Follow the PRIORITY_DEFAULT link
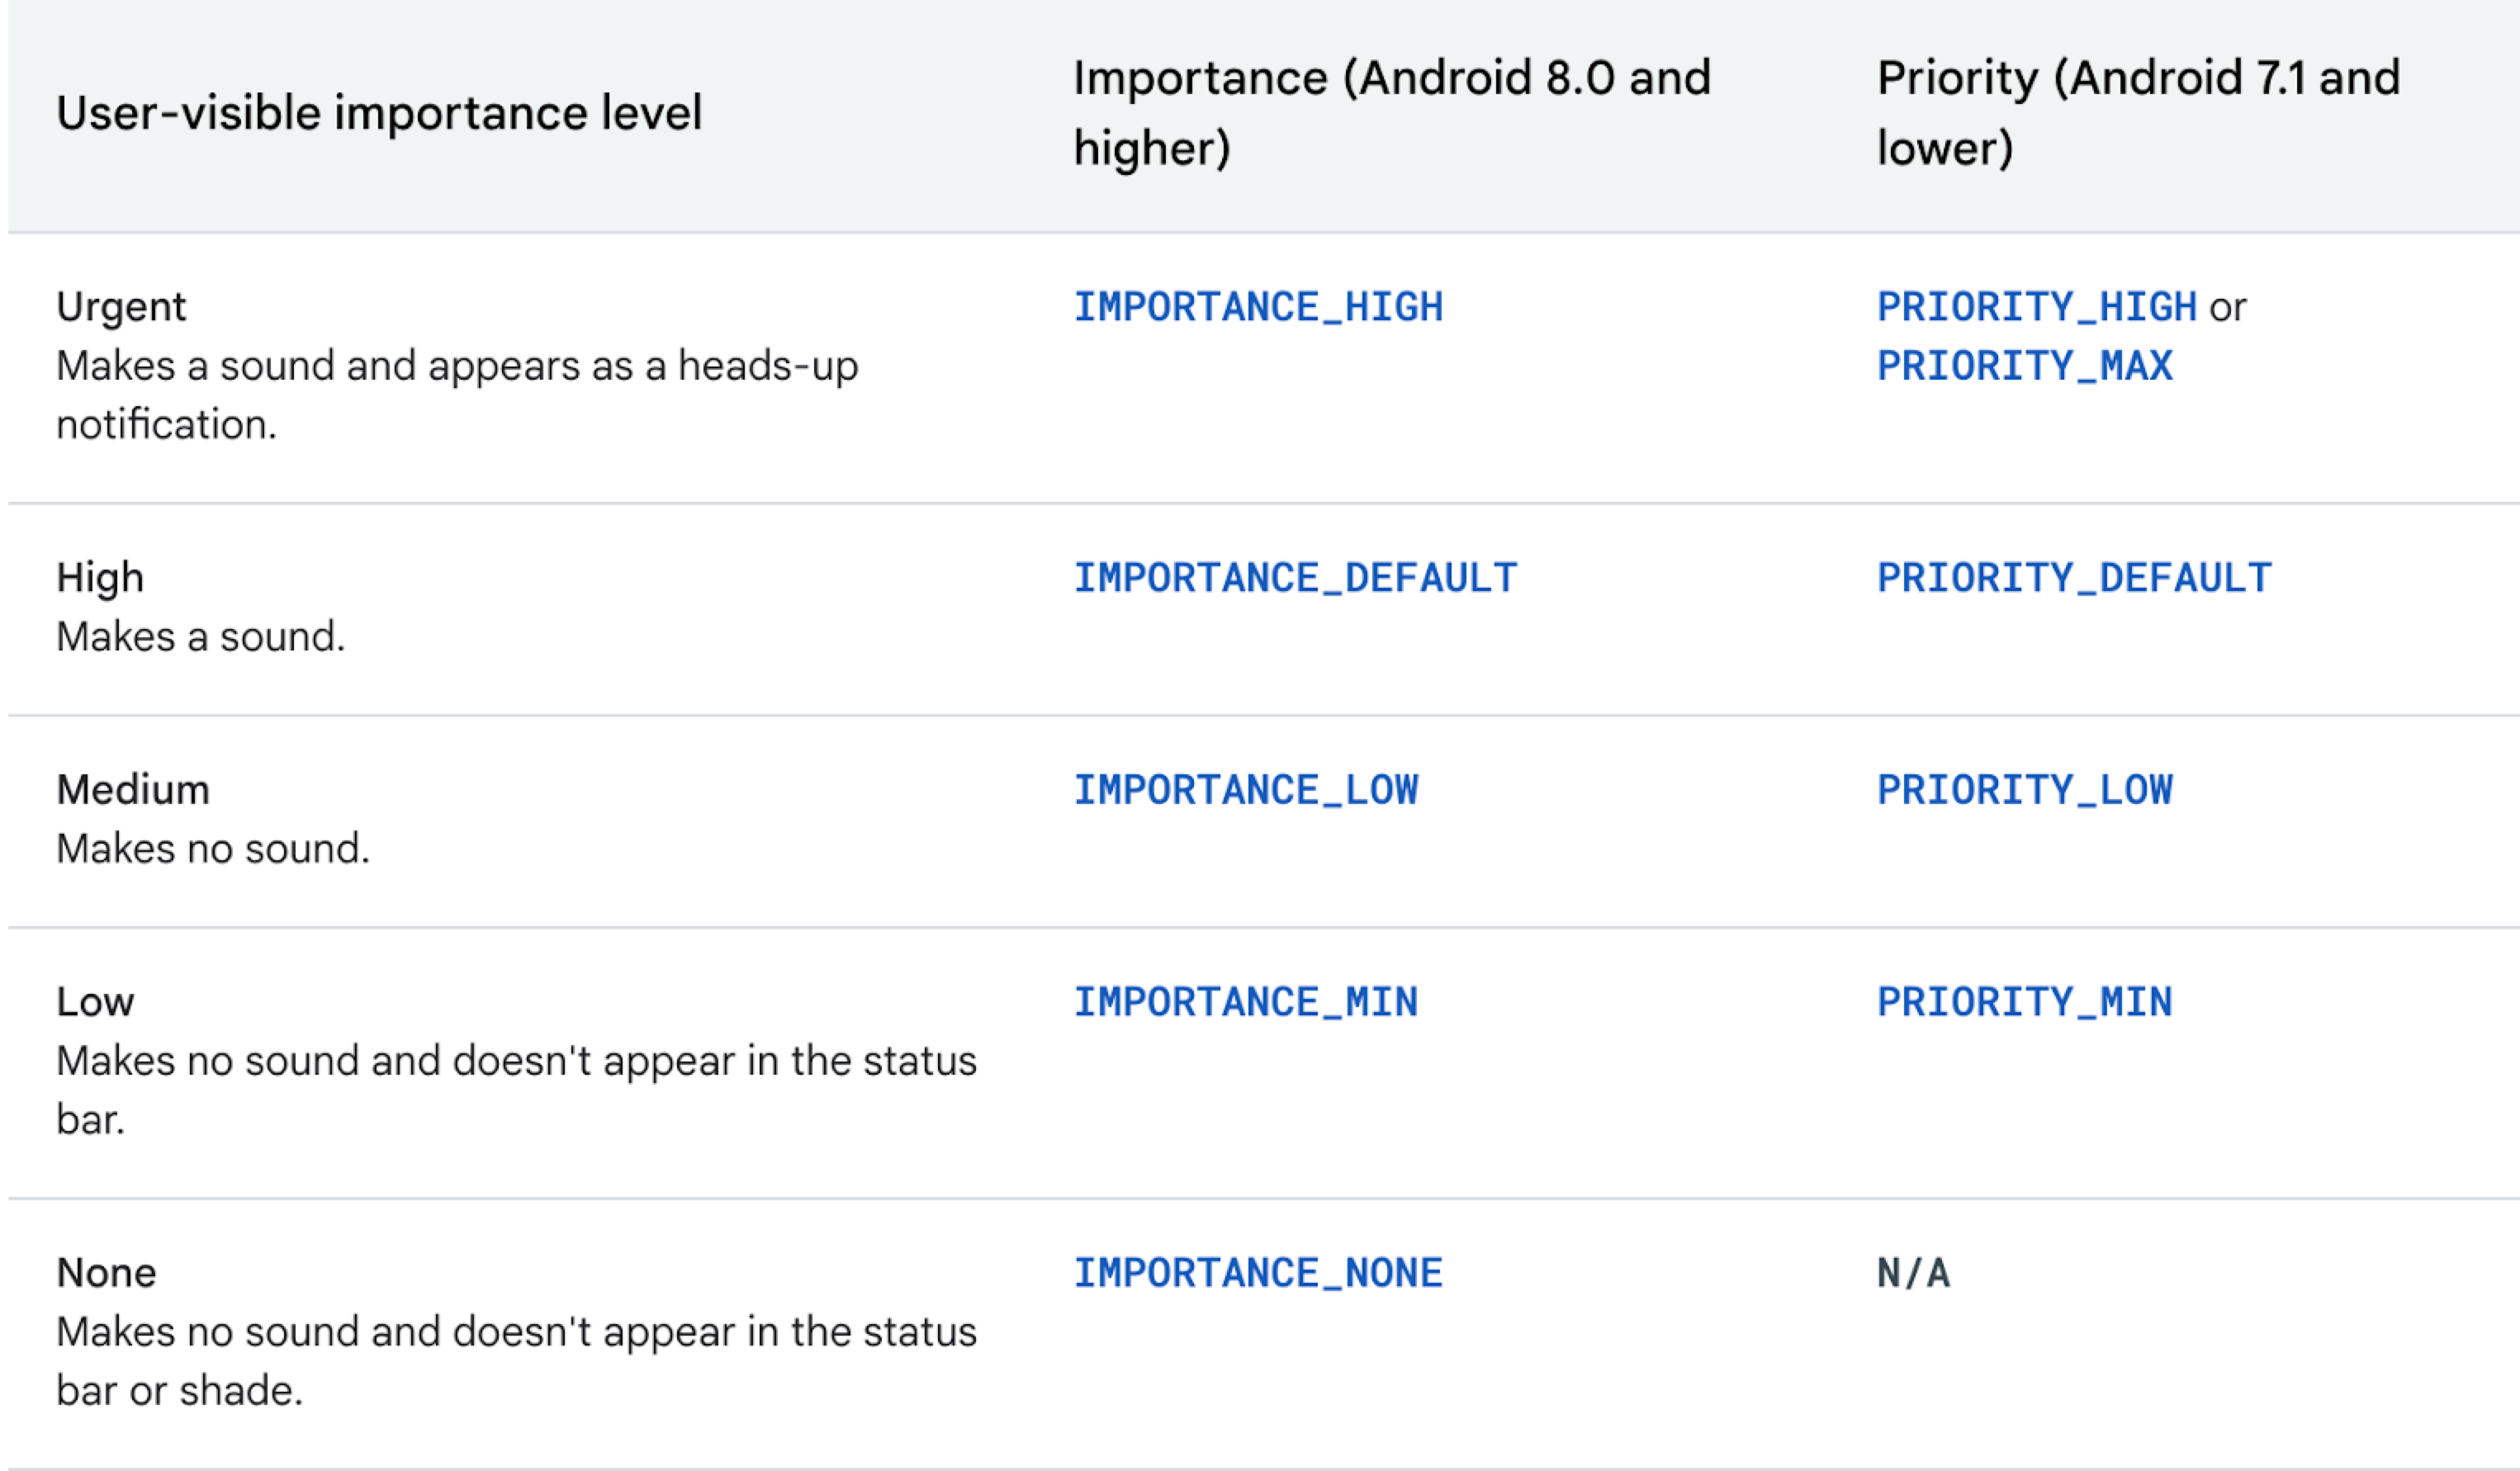2520x1471 pixels. (x=2074, y=578)
